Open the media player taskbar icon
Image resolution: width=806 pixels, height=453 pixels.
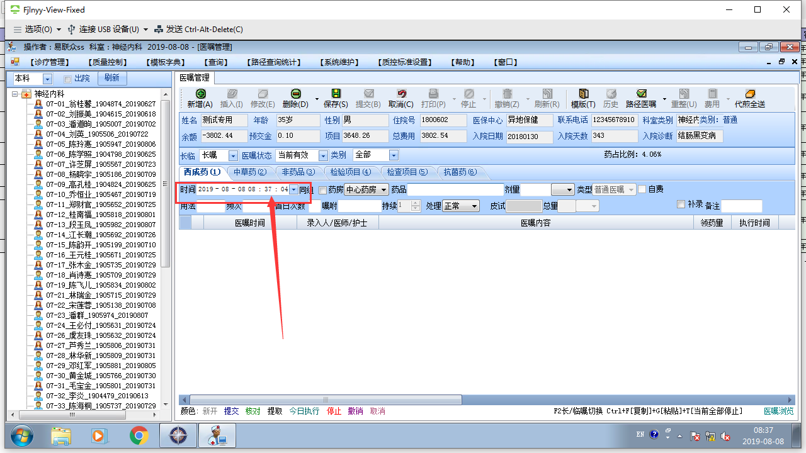(100, 435)
